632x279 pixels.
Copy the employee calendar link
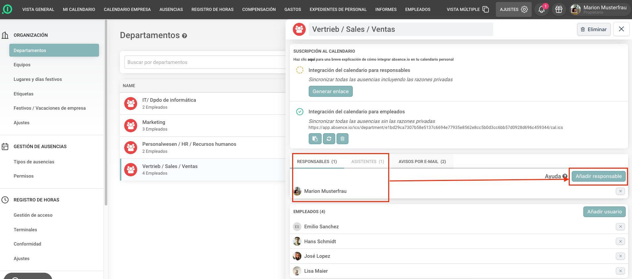point(315,139)
